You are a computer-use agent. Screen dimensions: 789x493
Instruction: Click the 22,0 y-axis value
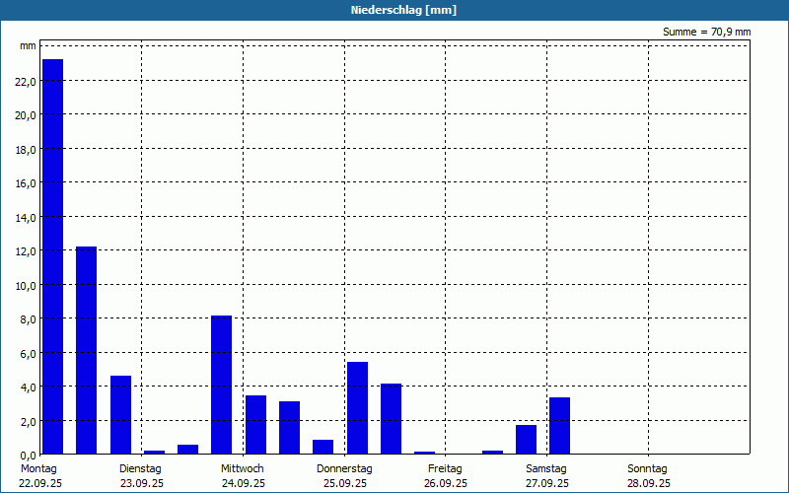coord(26,81)
